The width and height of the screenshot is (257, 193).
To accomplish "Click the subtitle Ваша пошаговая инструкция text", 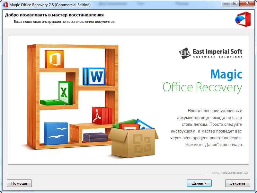I will coord(64,22).
